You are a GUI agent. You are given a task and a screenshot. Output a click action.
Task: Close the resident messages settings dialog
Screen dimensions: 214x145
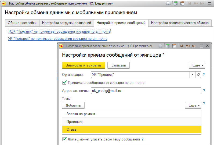(x=208, y=46)
